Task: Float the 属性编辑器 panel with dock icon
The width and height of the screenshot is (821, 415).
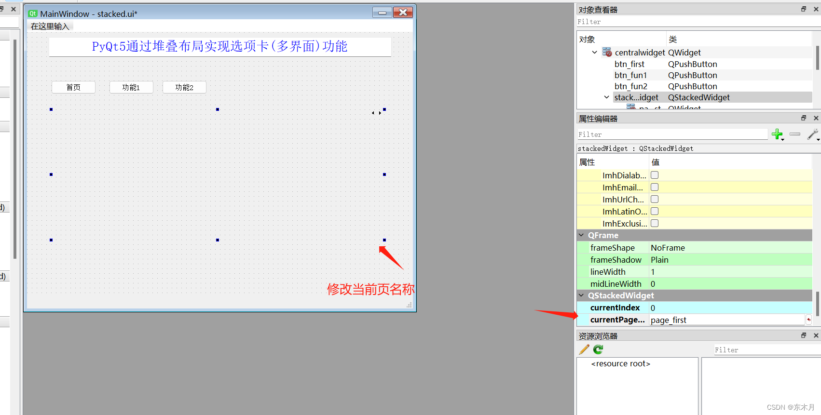Action: (804, 118)
